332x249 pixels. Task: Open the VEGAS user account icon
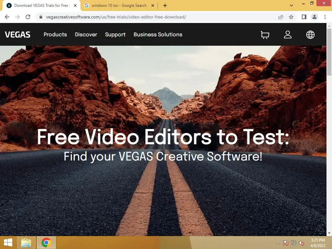288,35
